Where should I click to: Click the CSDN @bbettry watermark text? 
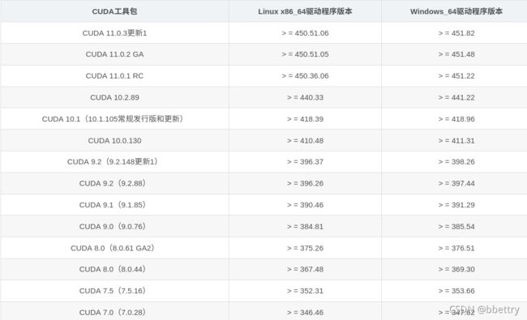pyautogui.click(x=484, y=309)
